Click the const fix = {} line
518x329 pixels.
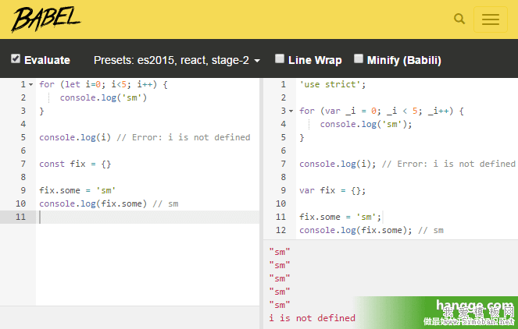tap(75, 164)
